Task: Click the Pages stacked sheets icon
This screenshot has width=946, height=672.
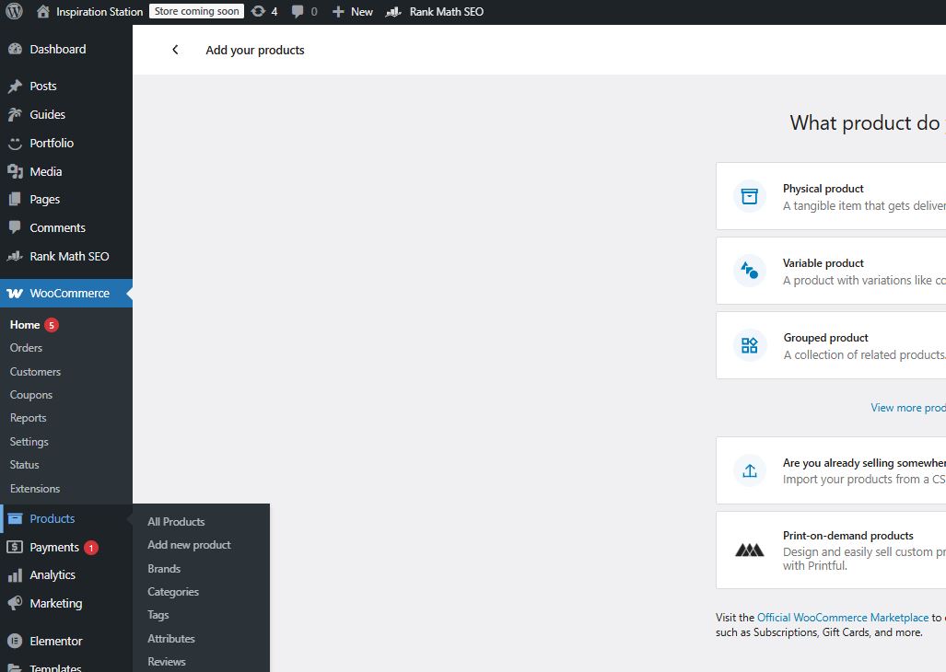Action: 15,200
